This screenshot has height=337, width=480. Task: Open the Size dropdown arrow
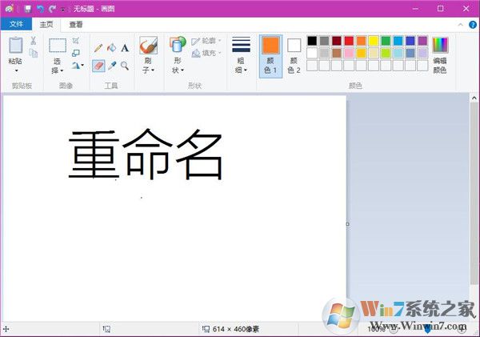tap(246, 70)
